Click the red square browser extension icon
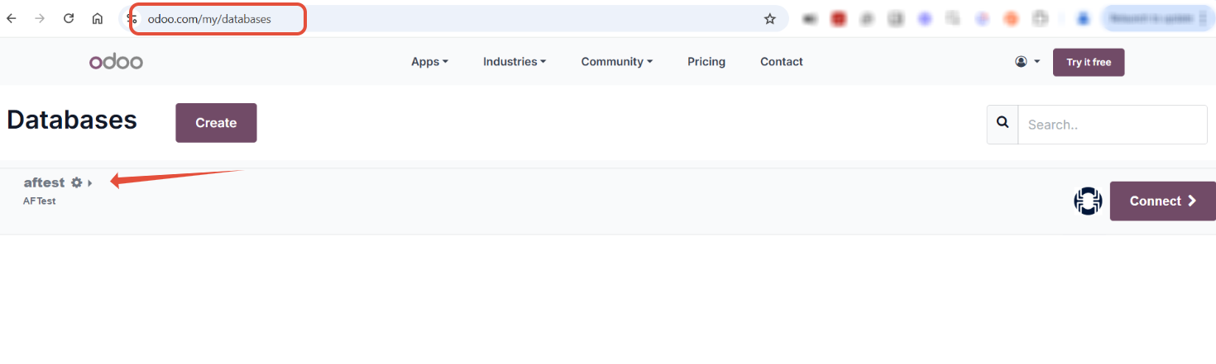Viewport: 1216px width, 364px height. [x=839, y=18]
